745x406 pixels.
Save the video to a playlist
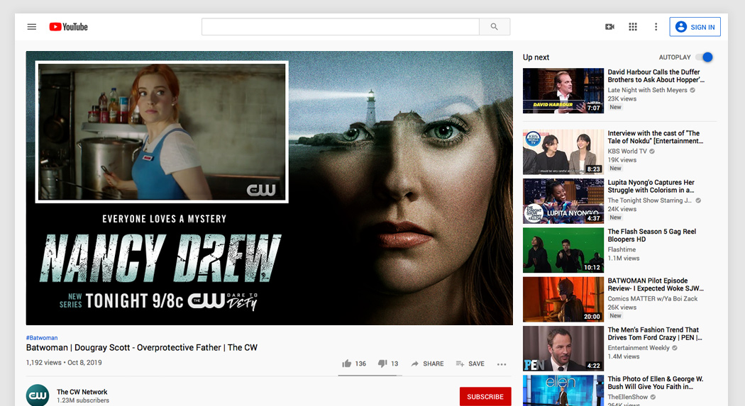(x=470, y=363)
